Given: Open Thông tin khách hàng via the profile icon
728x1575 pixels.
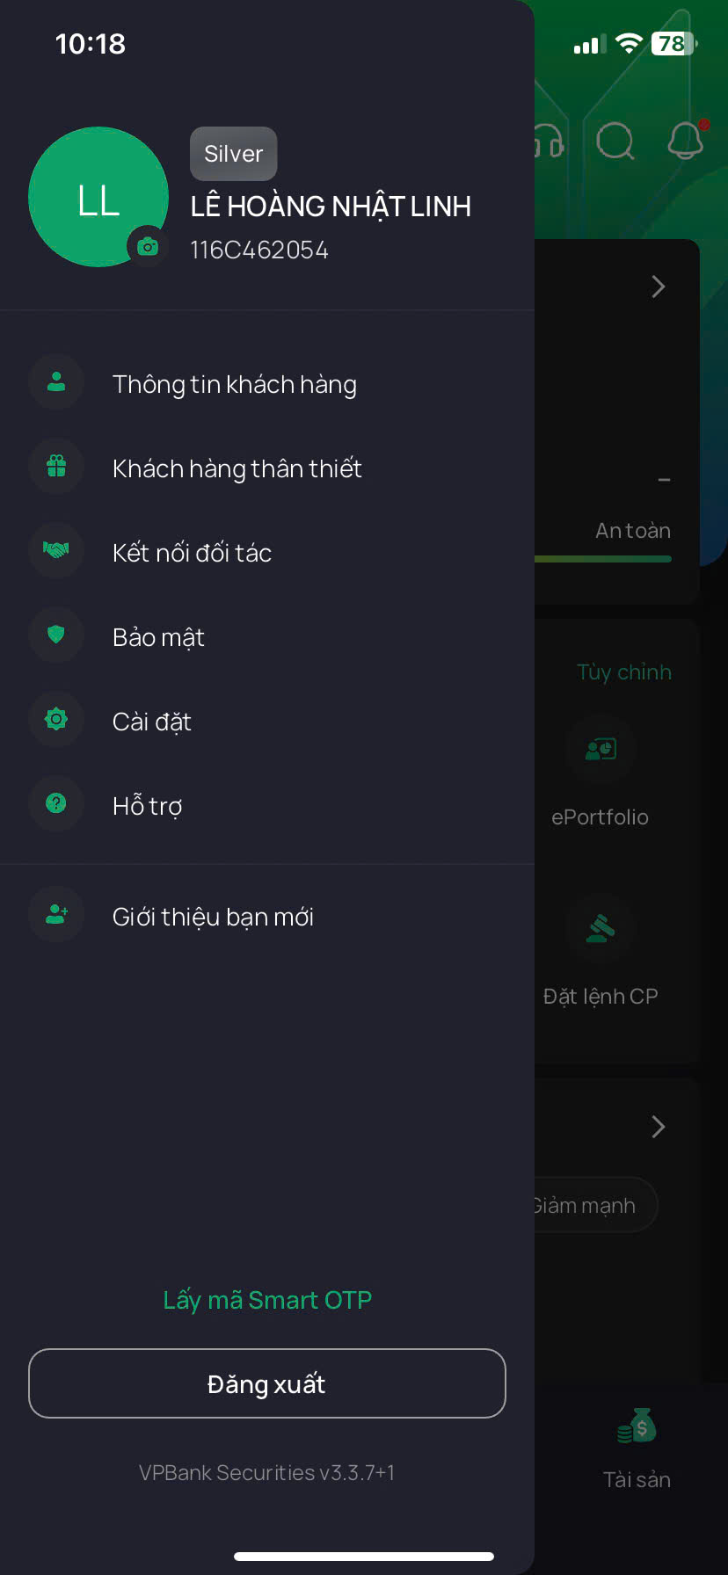Looking at the screenshot, I should pyautogui.click(x=55, y=382).
